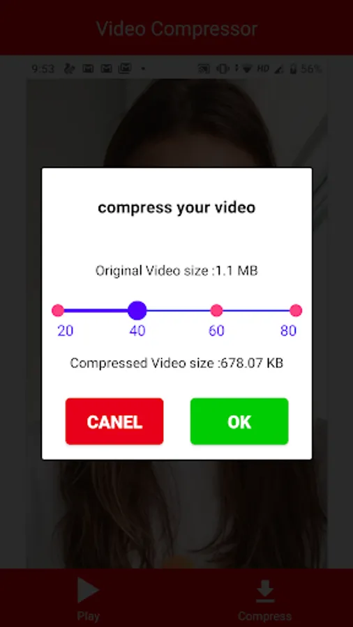
Task: Tap the battery icon in status bar
Action: (x=293, y=69)
